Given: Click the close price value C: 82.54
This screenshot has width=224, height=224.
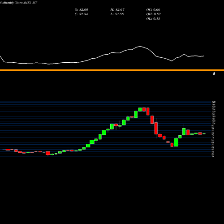Looking at the screenshot, I should 81,14.
